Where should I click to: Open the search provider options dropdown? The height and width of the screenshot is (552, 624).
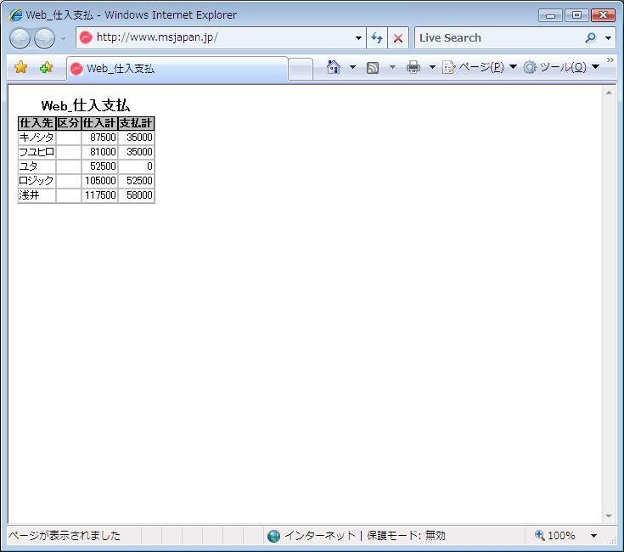pos(608,38)
